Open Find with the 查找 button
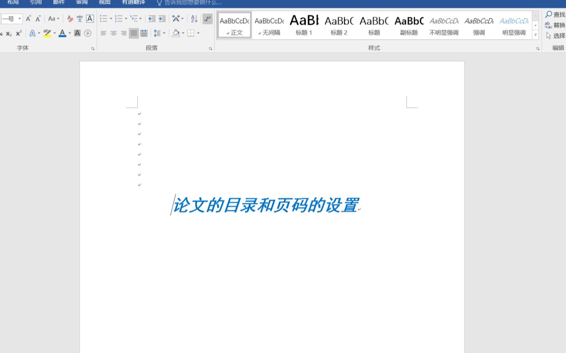Image resolution: width=566 pixels, height=353 pixels. click(555, 14)
